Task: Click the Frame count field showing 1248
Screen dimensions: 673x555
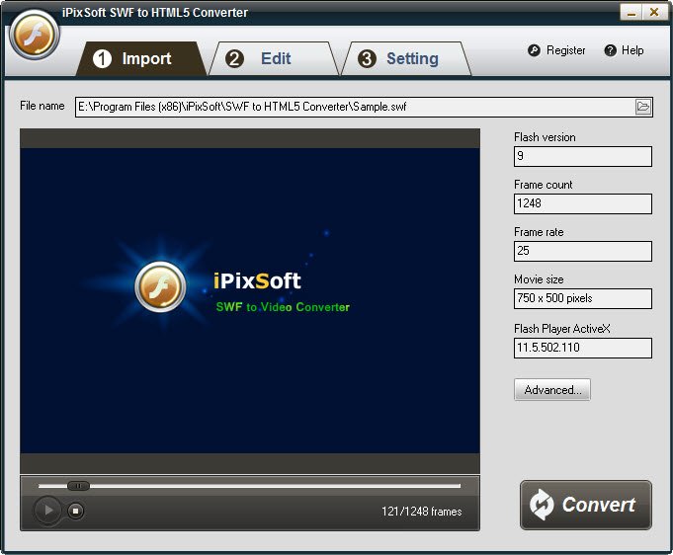Action: point(582,203)
